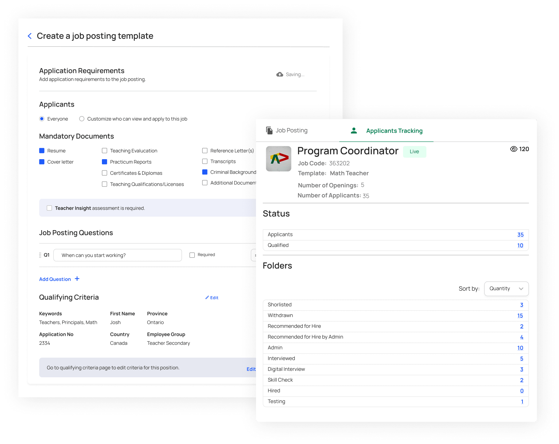Click the drag handle next to Q1
Image resolution: width=559 pixels, height=444 pixels.
(x=40, y=255)
